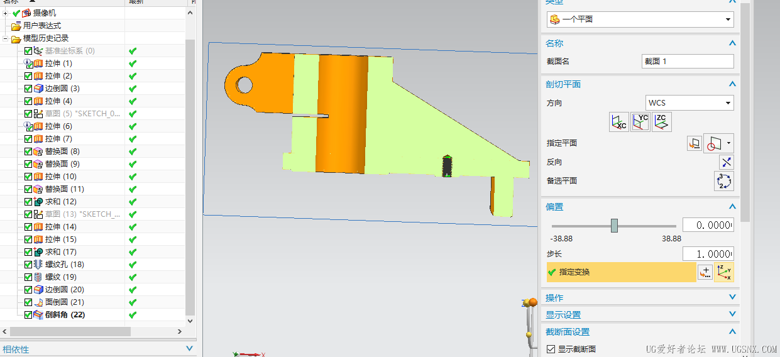
Task: Set section plane to YC axis
Action: pos(640,122)
